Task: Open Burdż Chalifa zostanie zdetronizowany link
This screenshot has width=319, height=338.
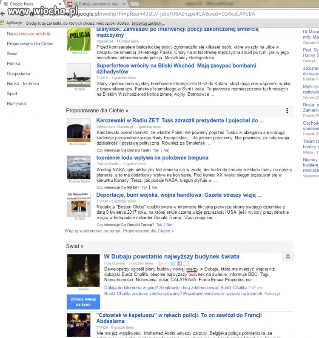Action: 183,294
